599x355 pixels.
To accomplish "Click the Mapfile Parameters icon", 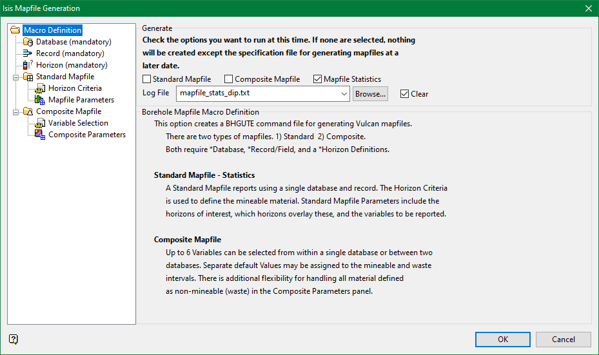I will pos(40,100).
